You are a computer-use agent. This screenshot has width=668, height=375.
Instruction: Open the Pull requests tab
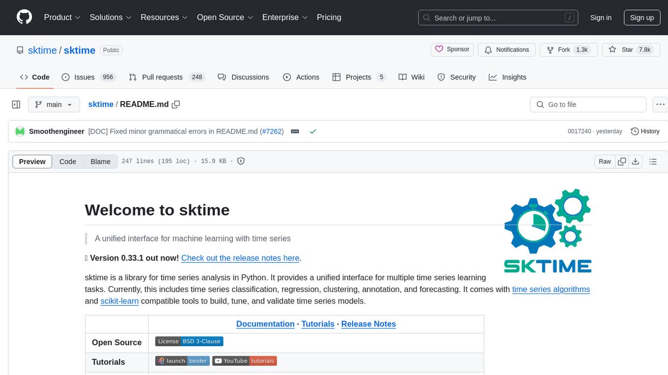point(167,77)
